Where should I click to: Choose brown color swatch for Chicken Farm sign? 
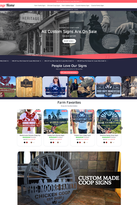click(x=85, y=142)
